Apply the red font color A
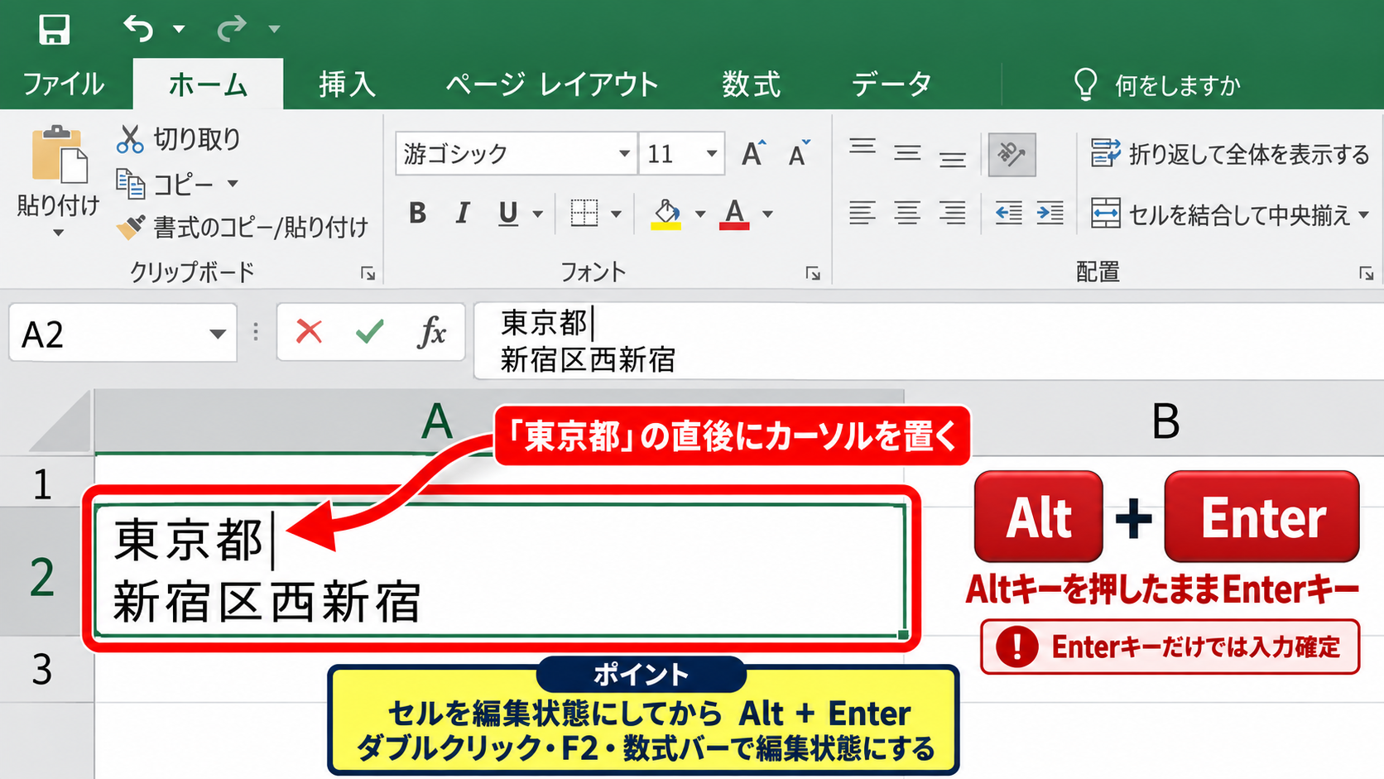1384x779 pixels. [734, 214]
